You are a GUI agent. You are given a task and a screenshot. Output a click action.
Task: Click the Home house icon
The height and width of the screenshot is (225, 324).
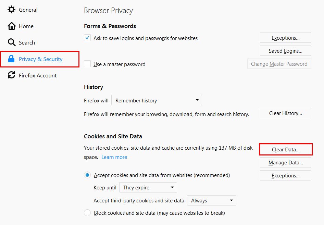tap(12, 26)
